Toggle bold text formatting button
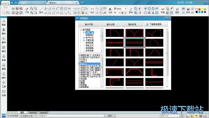The image size is (209, 118). click(122, 13)
